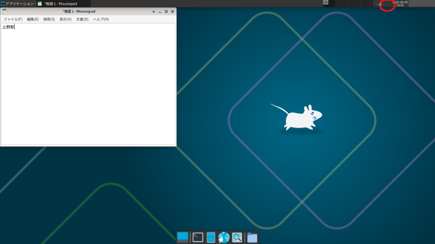Open the 検索(S) menu
The image size is (435, 244).
click(49, 20)
